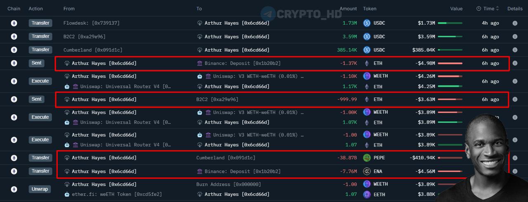The width and height of the screenshot is (528, 202).
Task: Click USDC token icon in 385.14K row
Action: [x=367, y=50]
